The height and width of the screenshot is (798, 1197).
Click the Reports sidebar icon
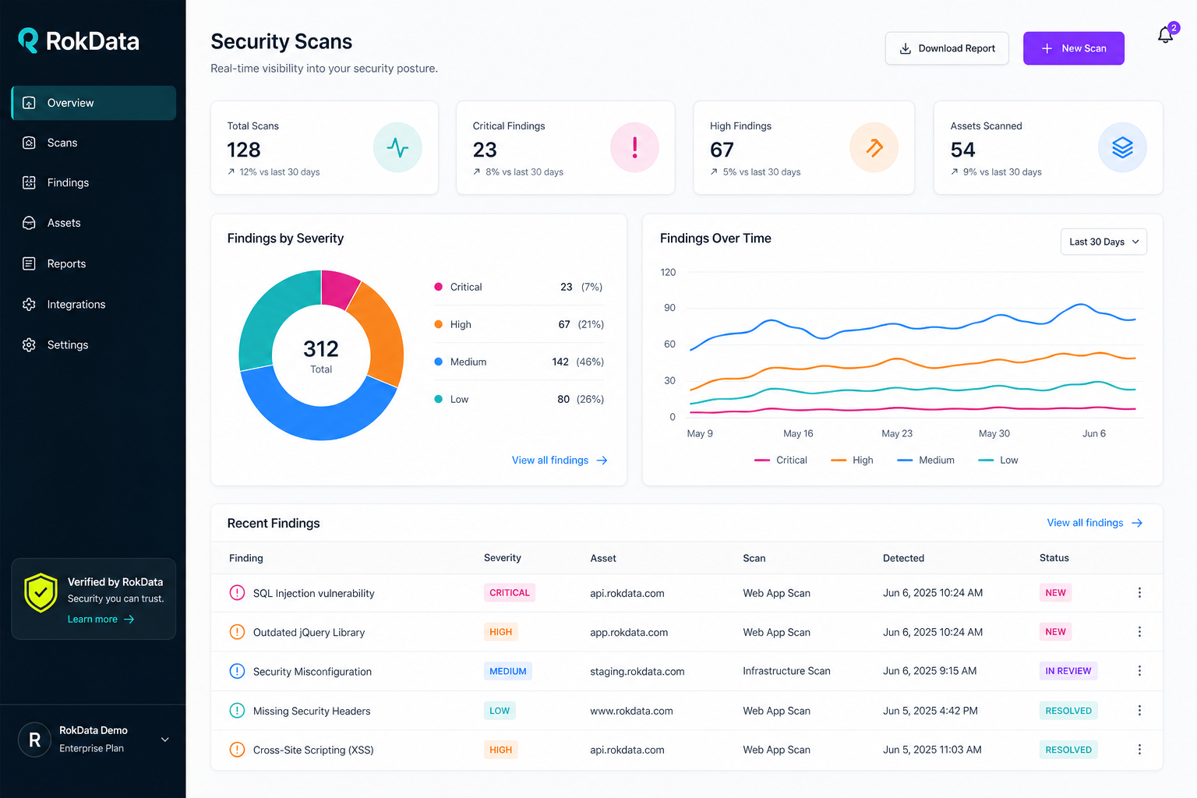[x=29, y=263]
